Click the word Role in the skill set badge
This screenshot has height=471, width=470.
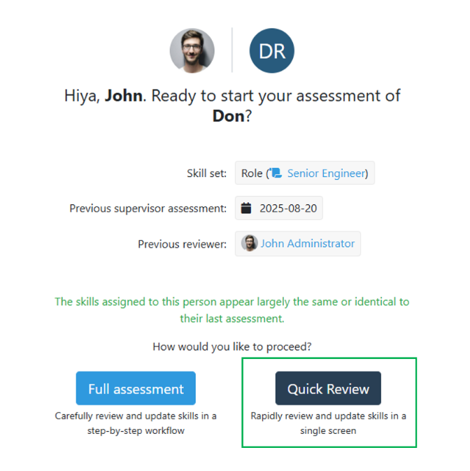pos(252,174)
